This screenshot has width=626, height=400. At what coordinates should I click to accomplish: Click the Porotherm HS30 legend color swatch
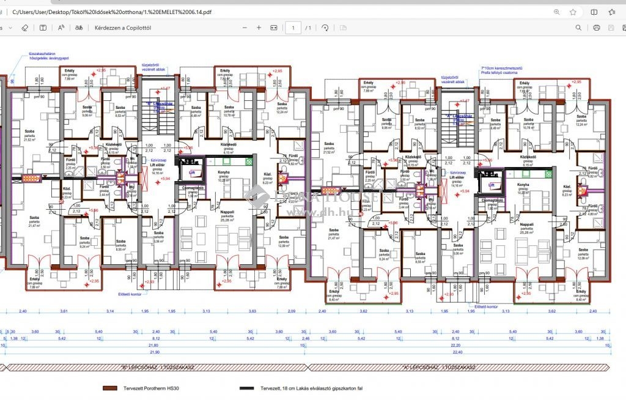(110, 388)
